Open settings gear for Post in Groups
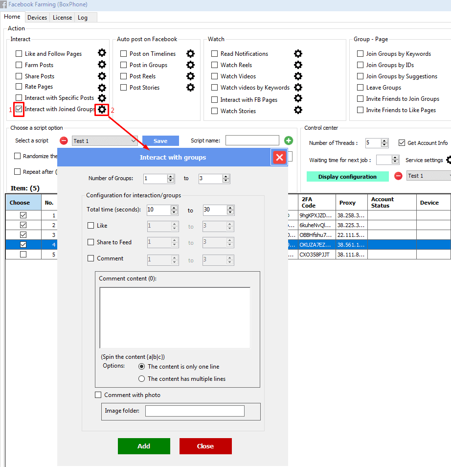 pos(190,65)
